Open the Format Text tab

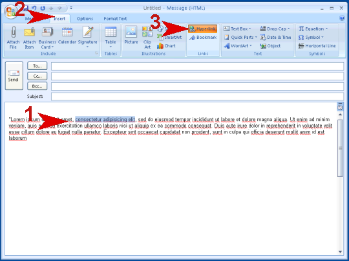115,19
